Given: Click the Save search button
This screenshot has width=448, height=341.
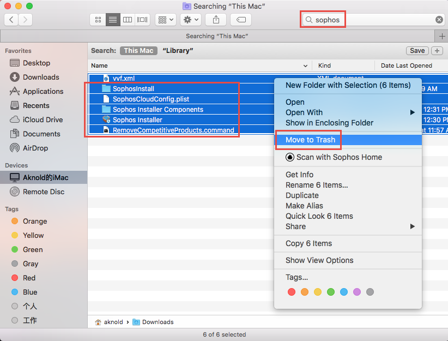Looking at the screenshot, I should 417,50.
